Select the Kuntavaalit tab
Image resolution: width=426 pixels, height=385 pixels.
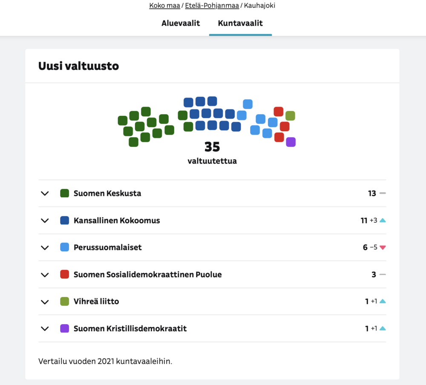click(240, 23)
